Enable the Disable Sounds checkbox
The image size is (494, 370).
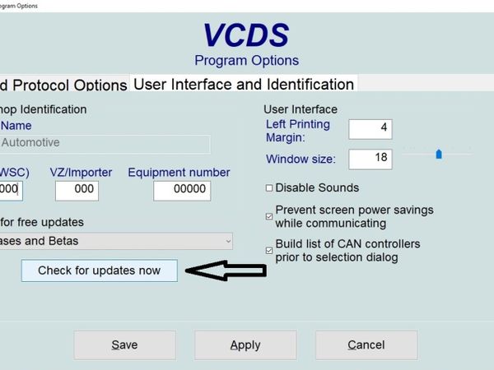point(269,188)
